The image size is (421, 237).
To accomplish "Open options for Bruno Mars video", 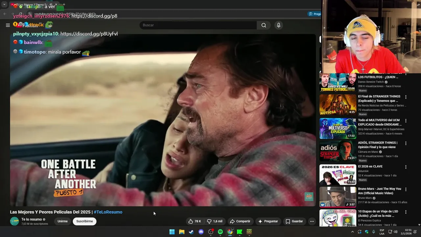I will (x=406, y=189).
